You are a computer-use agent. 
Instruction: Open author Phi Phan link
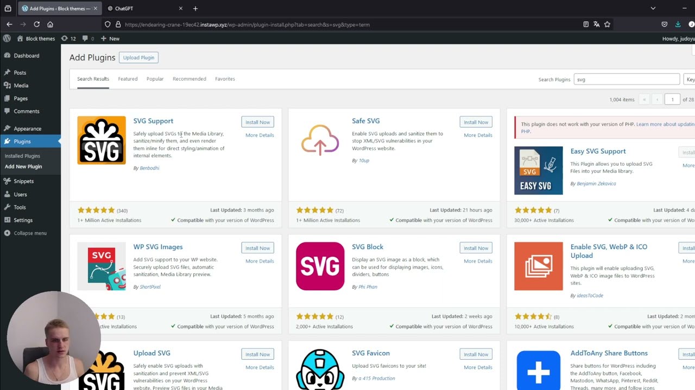(x=368, y=287)
